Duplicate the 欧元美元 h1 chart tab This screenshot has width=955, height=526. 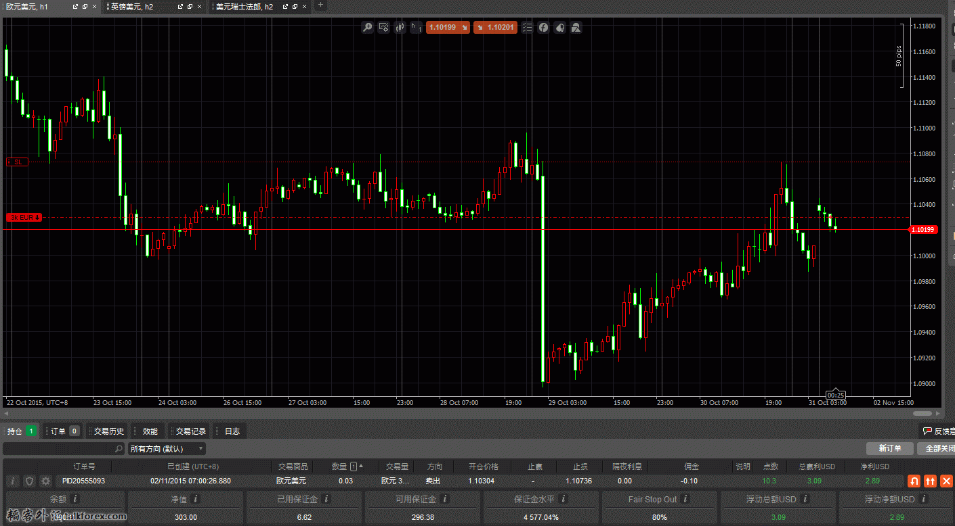coord(85,7)
